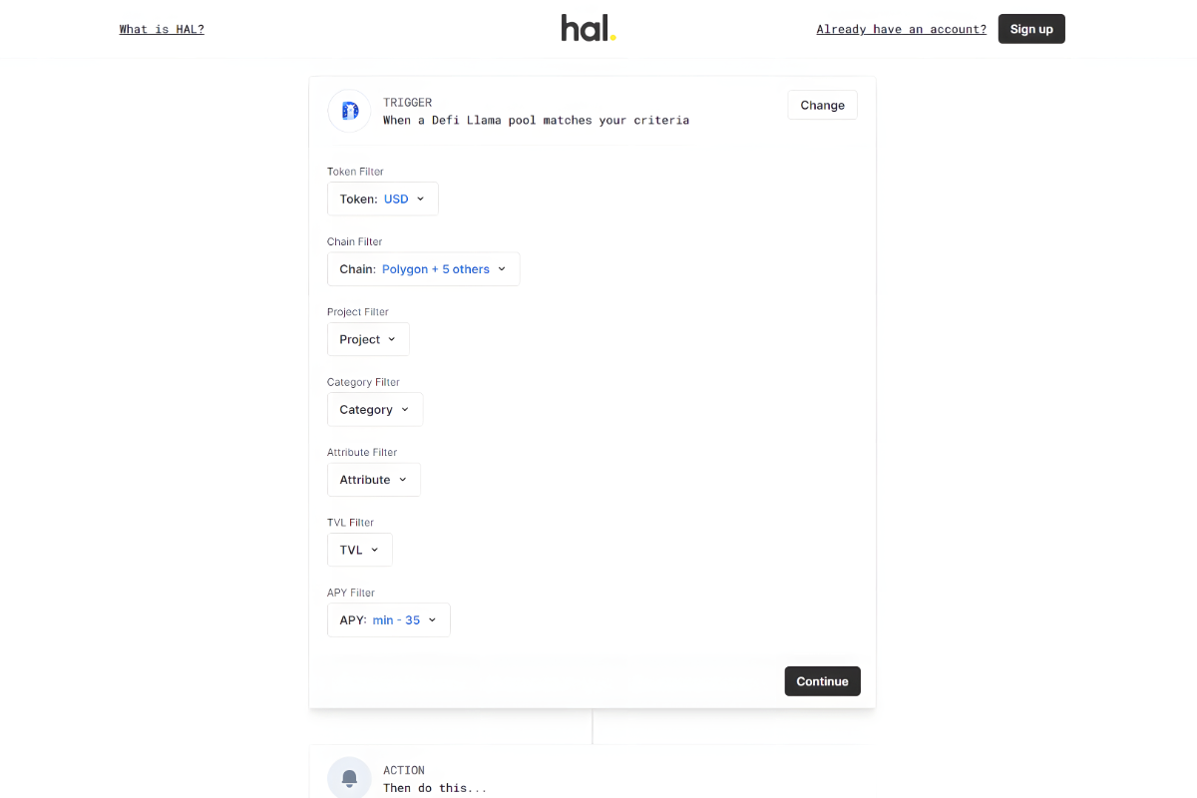Viewport: 1197px width, 798px height.
Task: Expand the Attribute filter dropdown
Action: [373, 479]
